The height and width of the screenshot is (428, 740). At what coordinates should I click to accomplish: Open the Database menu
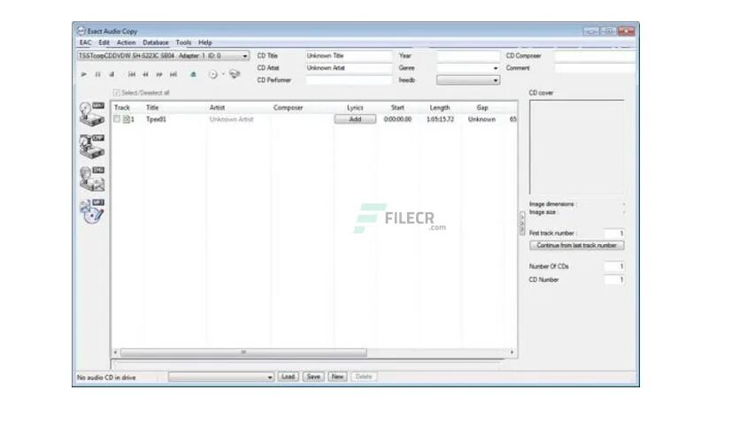tap(155, 42)
